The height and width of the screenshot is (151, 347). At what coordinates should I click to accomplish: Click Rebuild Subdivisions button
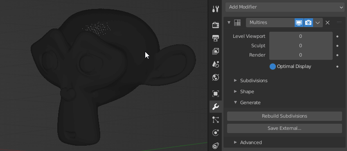(x=284, y=116)
